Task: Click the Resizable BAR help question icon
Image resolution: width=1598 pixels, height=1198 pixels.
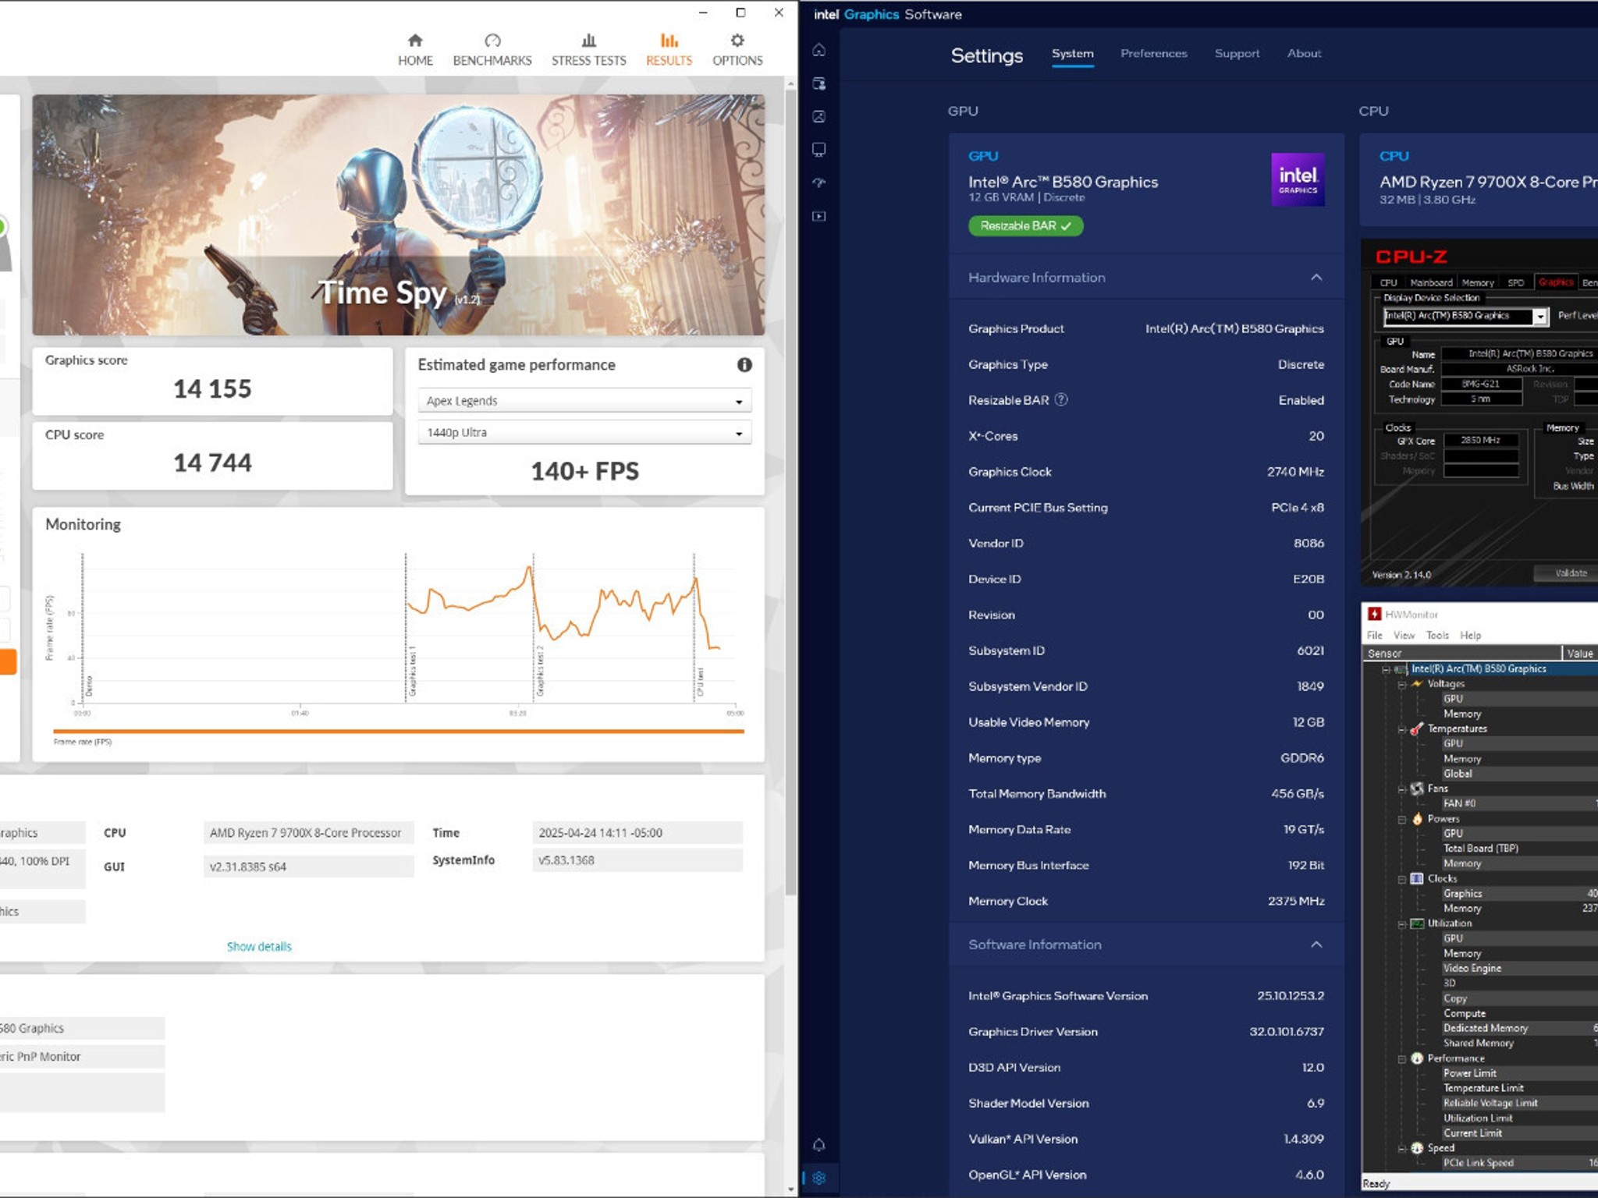Action: [x=1061, y=399]
